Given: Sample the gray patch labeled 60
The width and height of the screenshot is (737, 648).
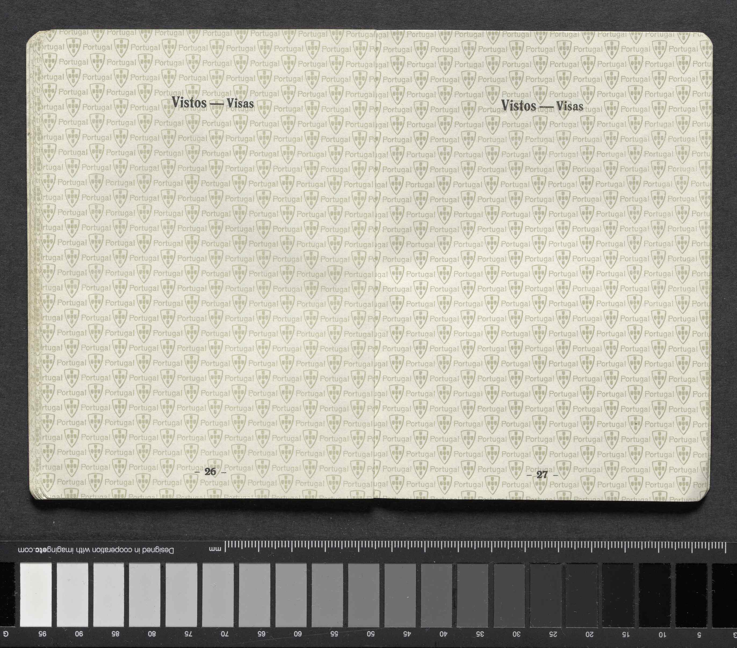Looking at the screenshot, I should click(291, 595).
